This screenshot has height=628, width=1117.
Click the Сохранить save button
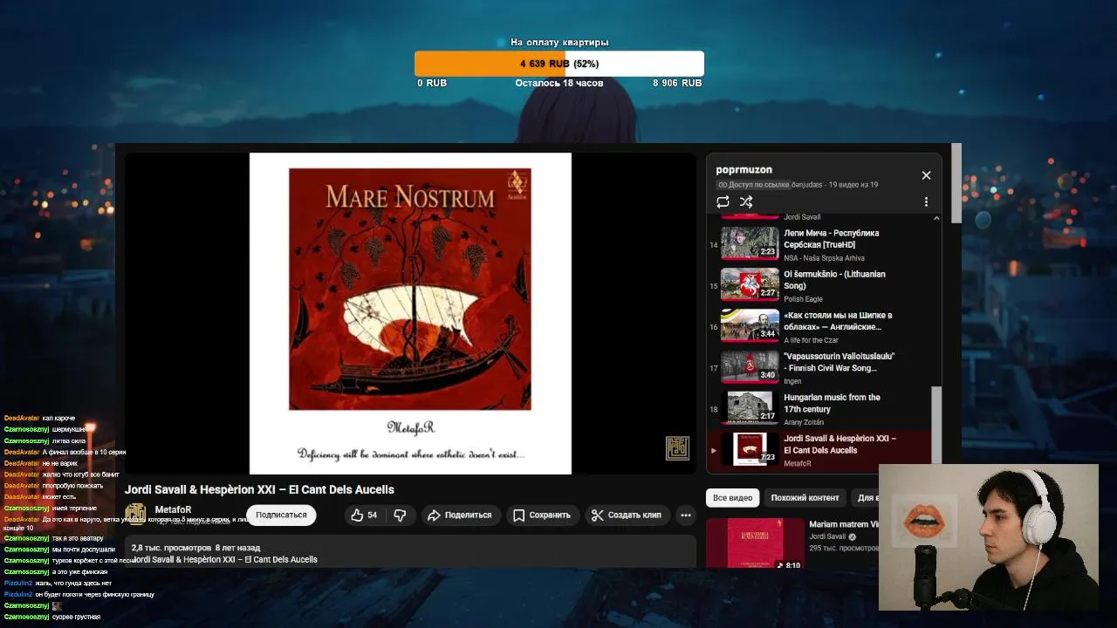pyautogui.click(x=542, y=515)
